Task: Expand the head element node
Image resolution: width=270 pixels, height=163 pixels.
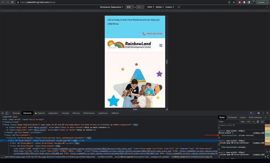Action: [x=3, y=122]
